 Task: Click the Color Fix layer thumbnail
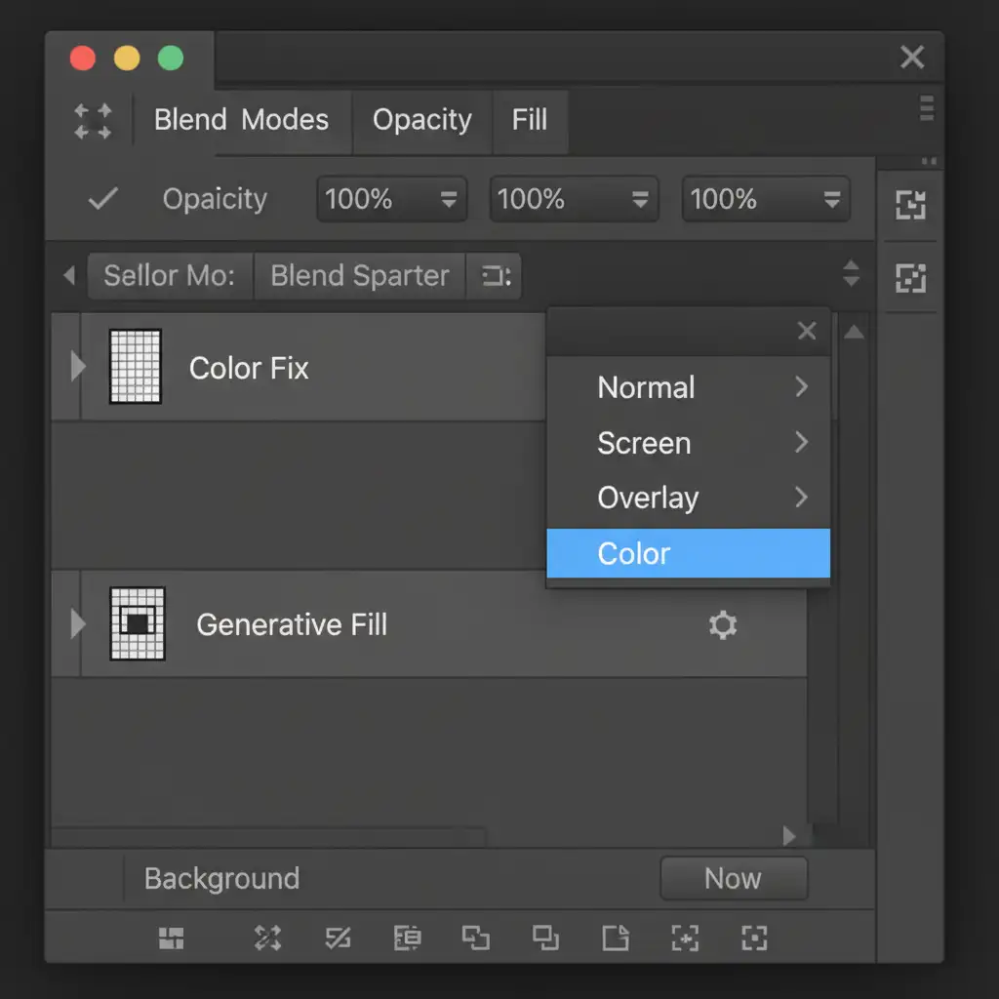pos(136,367)
